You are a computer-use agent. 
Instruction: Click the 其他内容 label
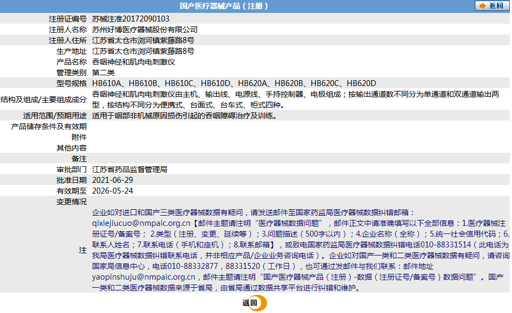[72, 148]
